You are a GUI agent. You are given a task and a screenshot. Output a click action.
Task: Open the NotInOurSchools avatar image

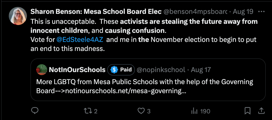41,70
